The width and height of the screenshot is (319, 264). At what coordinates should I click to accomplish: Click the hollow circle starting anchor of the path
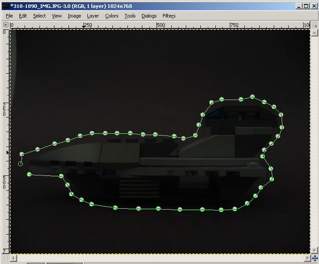(20, 164)
